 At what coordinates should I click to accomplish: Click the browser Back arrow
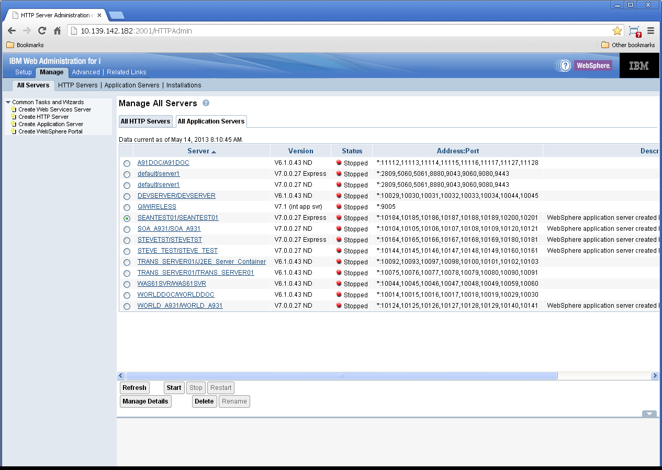pos(12,31)
